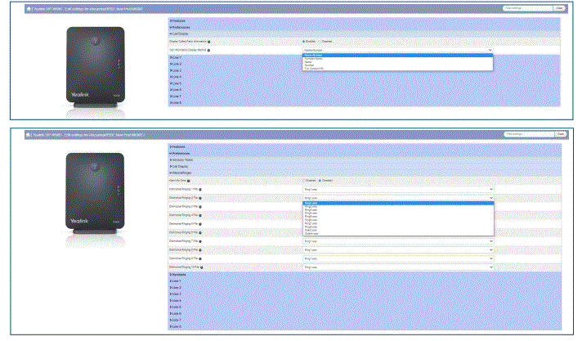Image resolution: width=582 pixels, height=341 pixels.
Task: Open the info icon beside Distinctive Ringing 9 File
Action: pyautogui.click(x=200, y=258)
